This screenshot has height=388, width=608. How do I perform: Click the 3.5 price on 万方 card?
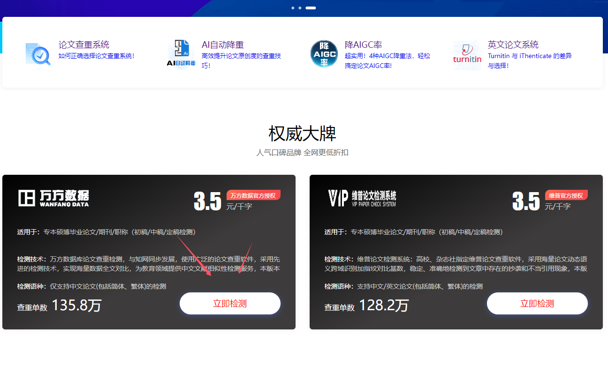[207, 202]
